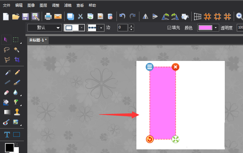Click the white grid lines icon

tap(198, 17)
